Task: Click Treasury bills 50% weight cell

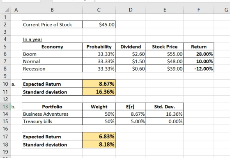Action: tap(99, 121)
